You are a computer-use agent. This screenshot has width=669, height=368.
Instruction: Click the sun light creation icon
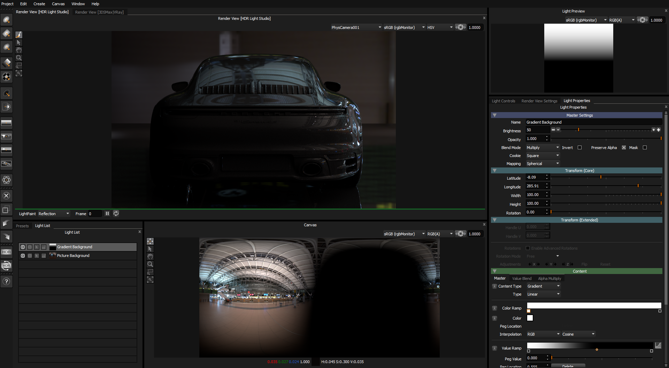[x=6, y=107]
